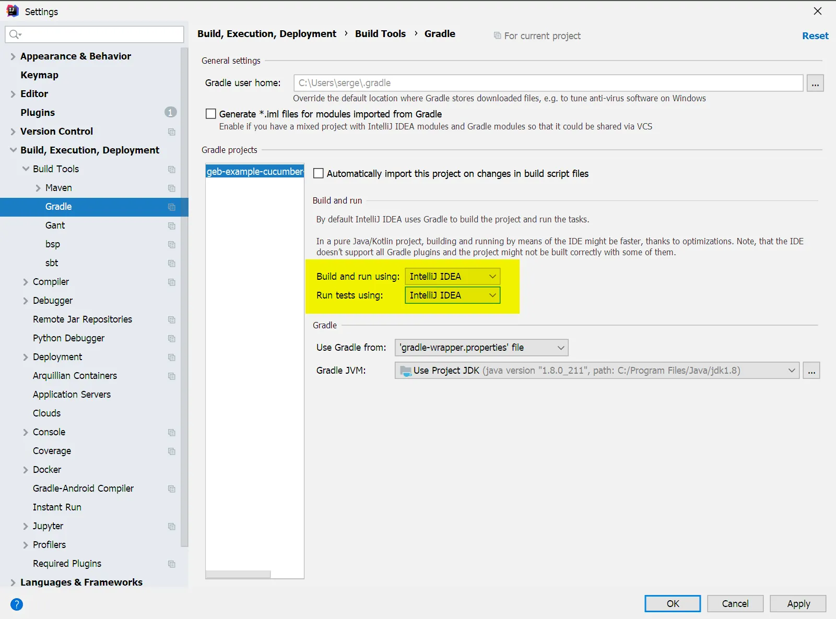Image resolution: width=836 pixels, height=619 pixels.
Task: Click the Reset link
Action: pyautogui.click(x=815, y=35)
